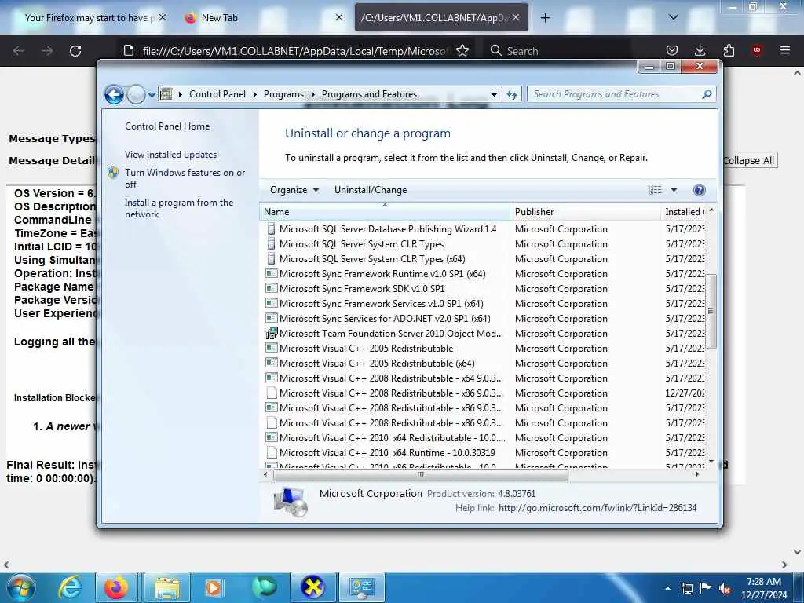Open Windows Media Player from taskbar
This screenshot has height=603, width=804.
214,587
